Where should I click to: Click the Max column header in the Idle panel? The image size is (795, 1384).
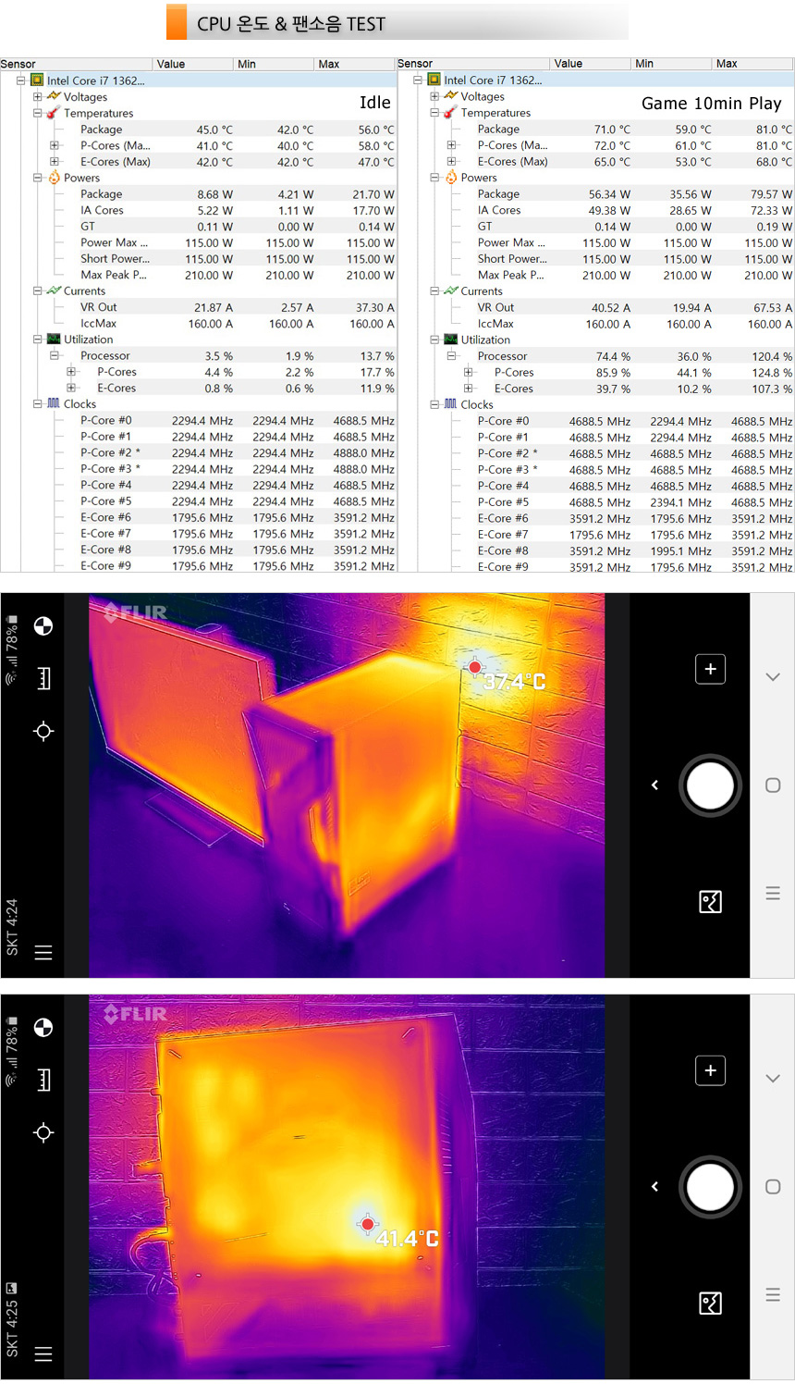point(329,64)
